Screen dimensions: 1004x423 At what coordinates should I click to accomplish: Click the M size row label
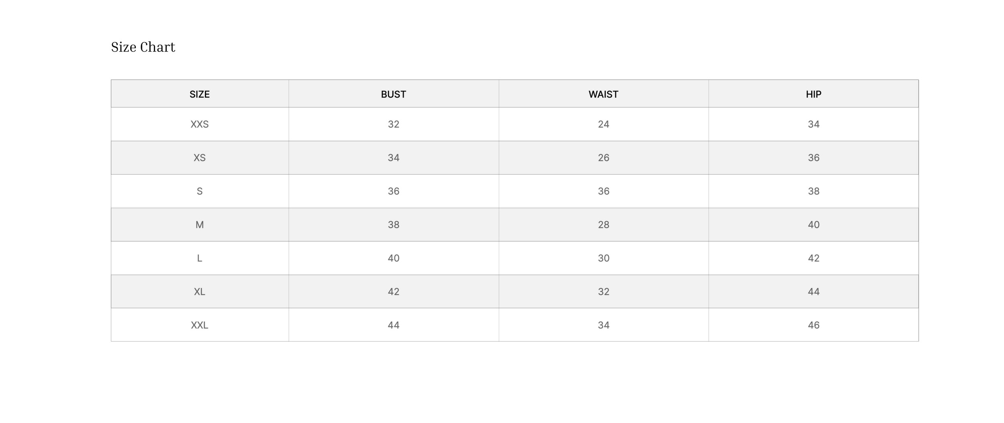[x=200, y=225]
